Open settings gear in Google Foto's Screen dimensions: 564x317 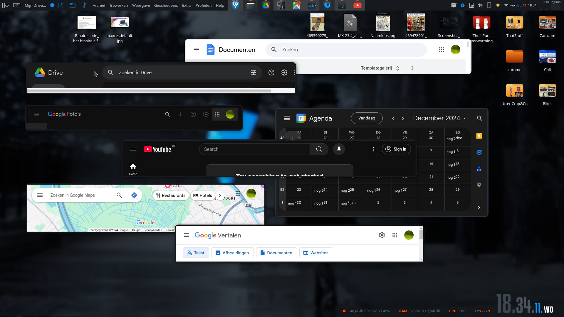tap(206, 114)
